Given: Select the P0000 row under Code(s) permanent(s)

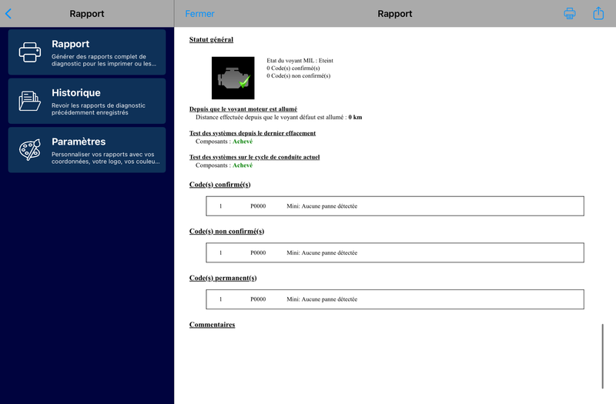Looking at the screenshot, I should point(395,299).
